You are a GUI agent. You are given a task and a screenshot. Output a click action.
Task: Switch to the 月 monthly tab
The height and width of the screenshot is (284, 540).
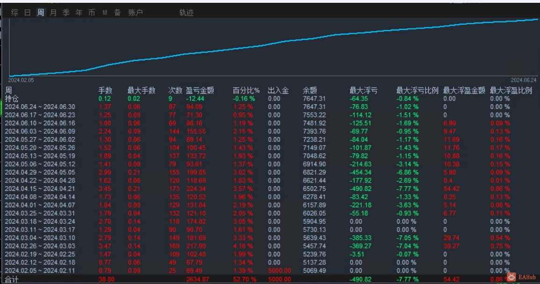[x=53, y=13]
